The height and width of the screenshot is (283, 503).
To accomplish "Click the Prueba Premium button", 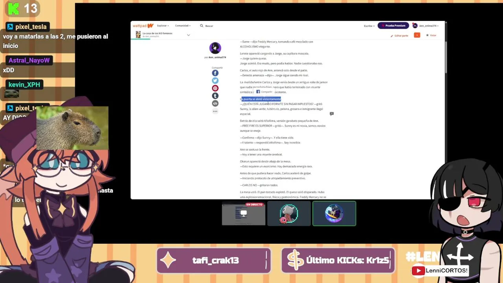I will tap(393, 26).
